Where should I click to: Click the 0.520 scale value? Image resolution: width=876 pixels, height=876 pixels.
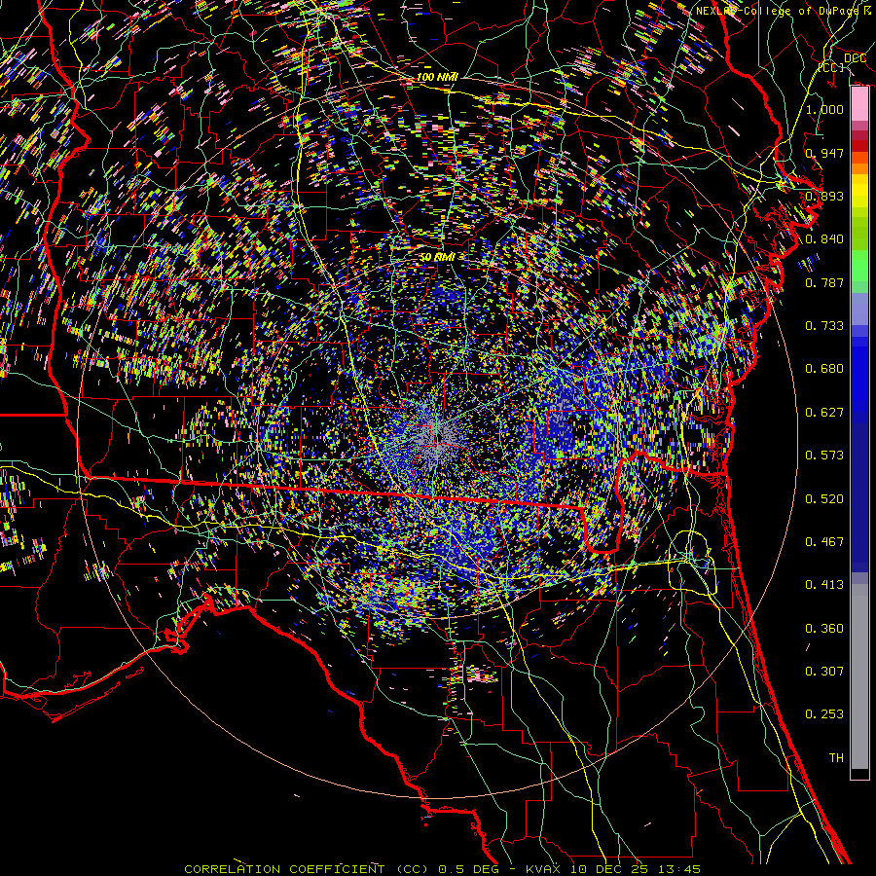tap(824, 498)
